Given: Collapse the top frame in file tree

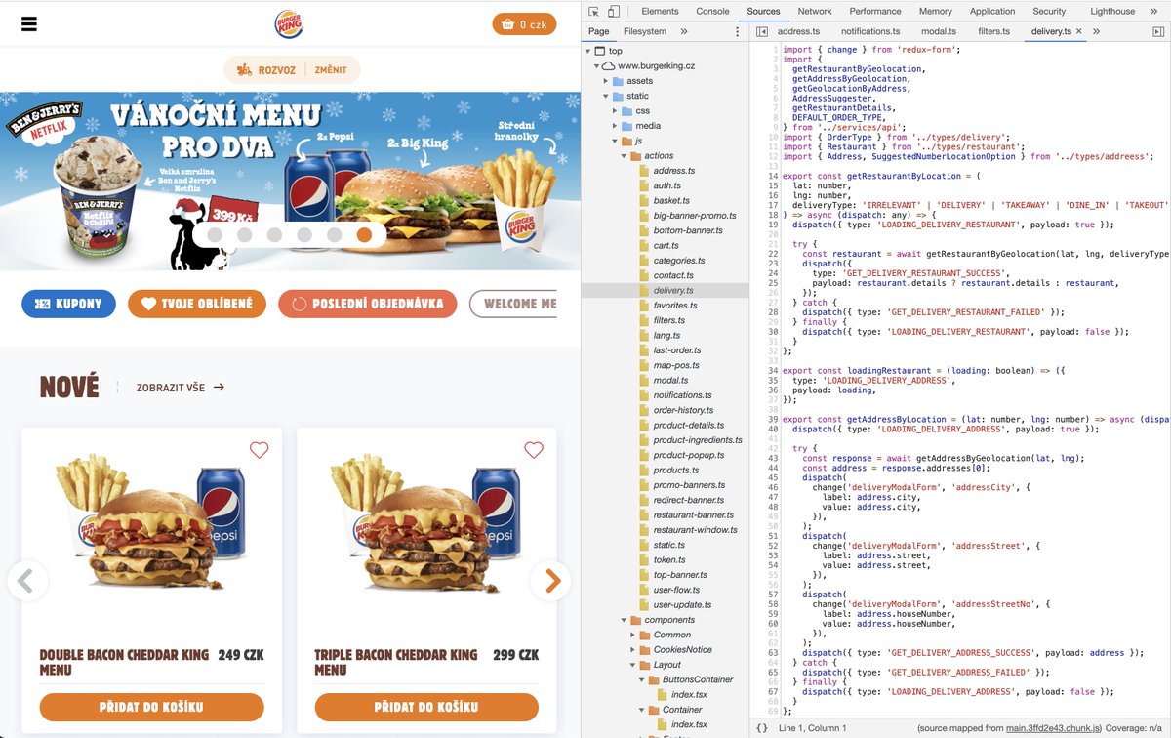Looking at the screenshot, I should tap(588, 51).
